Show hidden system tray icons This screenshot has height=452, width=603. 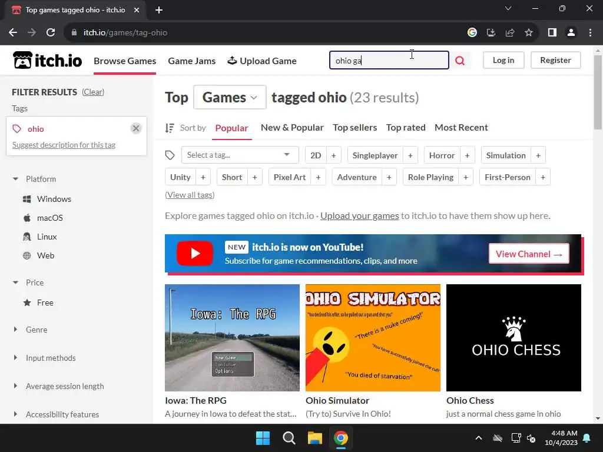pyautogui.click(x=479, y=438)
